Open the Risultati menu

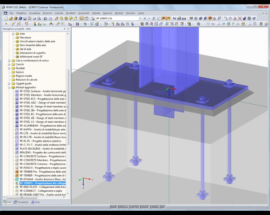pyautogui.click(x=71, y=13)
